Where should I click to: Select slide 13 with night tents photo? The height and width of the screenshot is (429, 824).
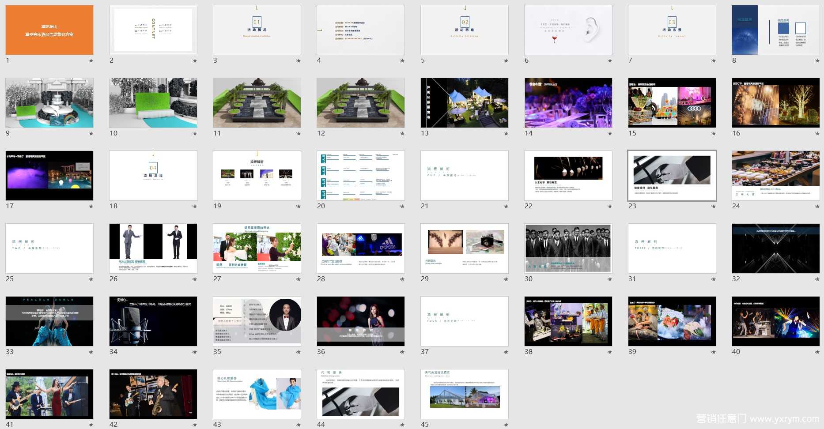pos(464,103)
